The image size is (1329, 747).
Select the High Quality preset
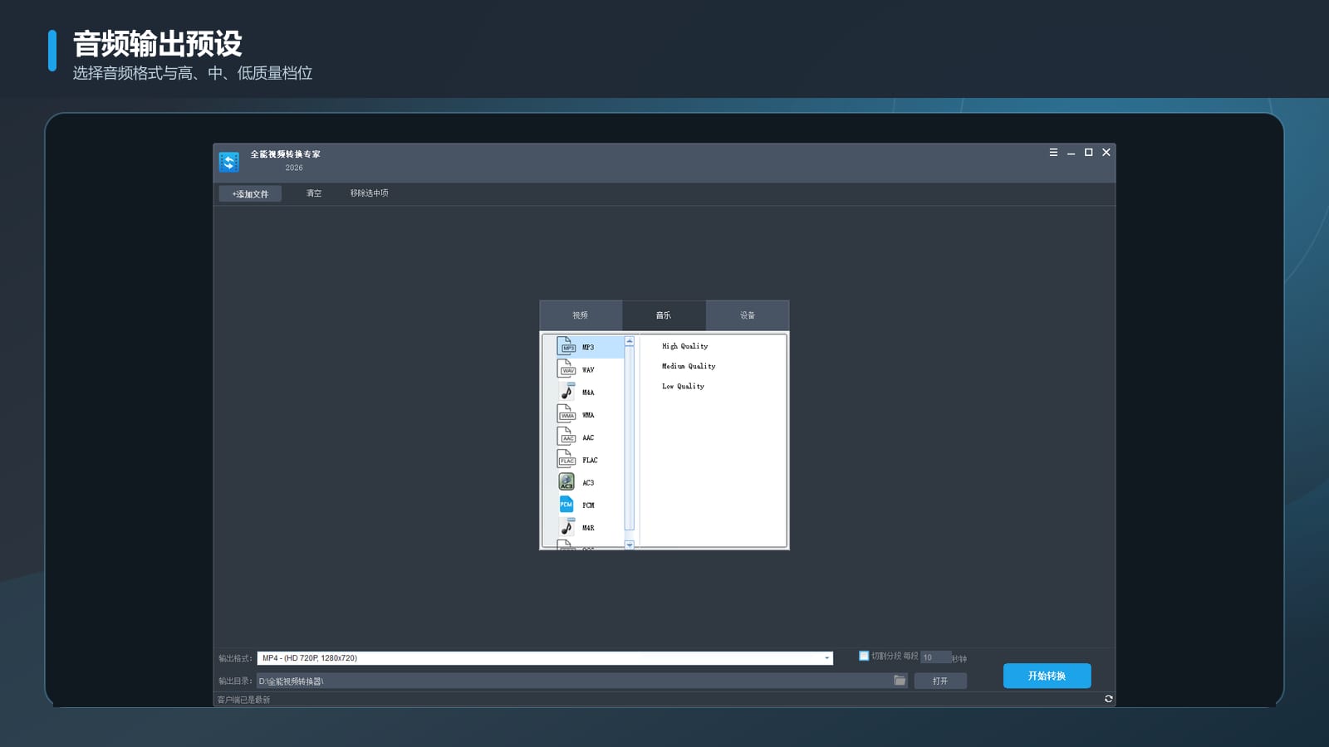click(x=685, y=346)
